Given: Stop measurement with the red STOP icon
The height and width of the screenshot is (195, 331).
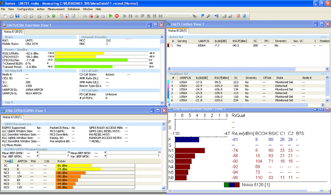Looking at the screenshot, I should 117,16.
